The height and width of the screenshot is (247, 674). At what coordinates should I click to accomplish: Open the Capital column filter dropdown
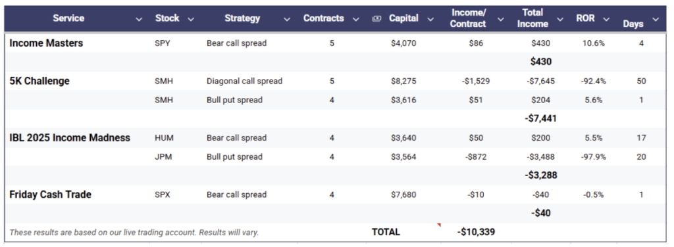point(430,19)
